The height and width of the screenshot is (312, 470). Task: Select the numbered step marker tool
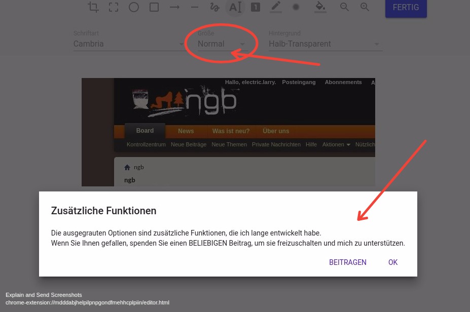(256, 7)
